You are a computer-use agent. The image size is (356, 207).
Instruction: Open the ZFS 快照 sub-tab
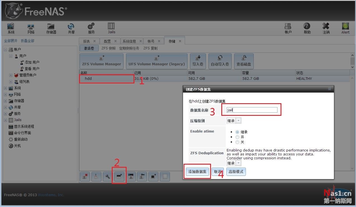(x=108, y=48)
